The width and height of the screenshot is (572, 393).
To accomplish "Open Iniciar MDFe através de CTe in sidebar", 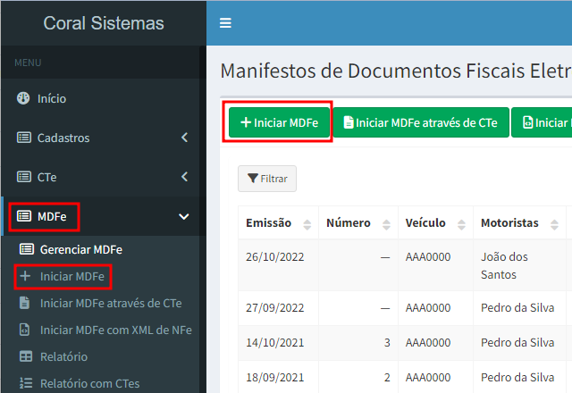I will [x=111, y=303].
